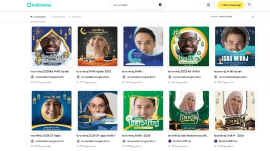Click Twibbon Official under 'Isra Miraj Nabi Muhammad SA...'
The image size is (270, 151).
pos(182,141)
